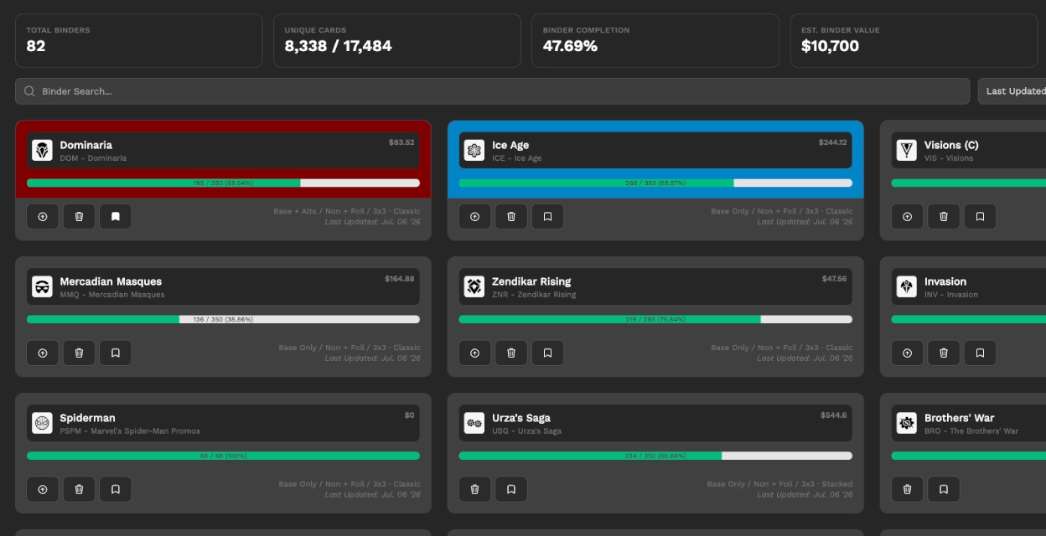
Task: Click the Unique Cards 8,338 / 17,484 stat
Action: coord(397,40)
